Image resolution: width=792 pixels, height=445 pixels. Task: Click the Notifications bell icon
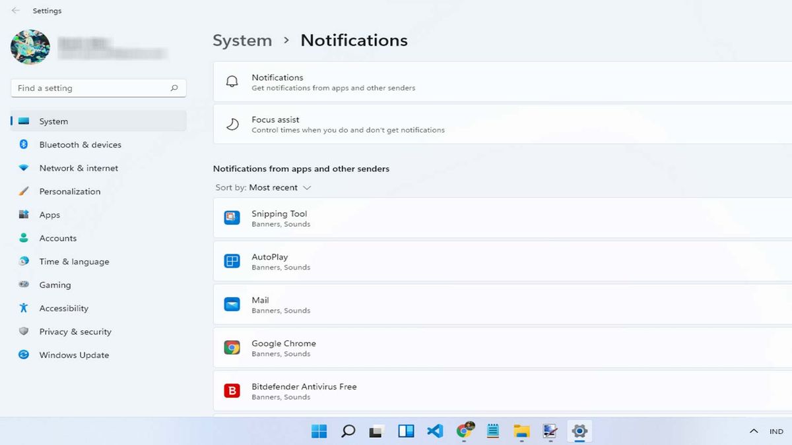tap(232, 80)
